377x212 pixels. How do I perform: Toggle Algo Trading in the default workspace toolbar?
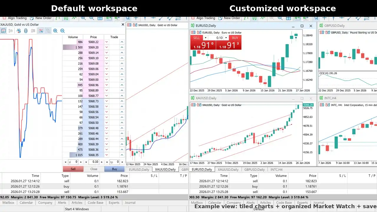(x=14, y=18)
